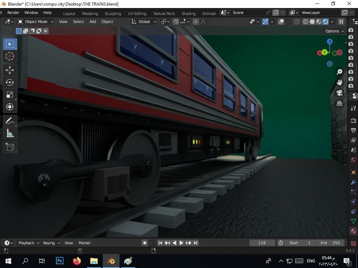Open the Output properties tab
358x268 pixels.
click(353, 131)
